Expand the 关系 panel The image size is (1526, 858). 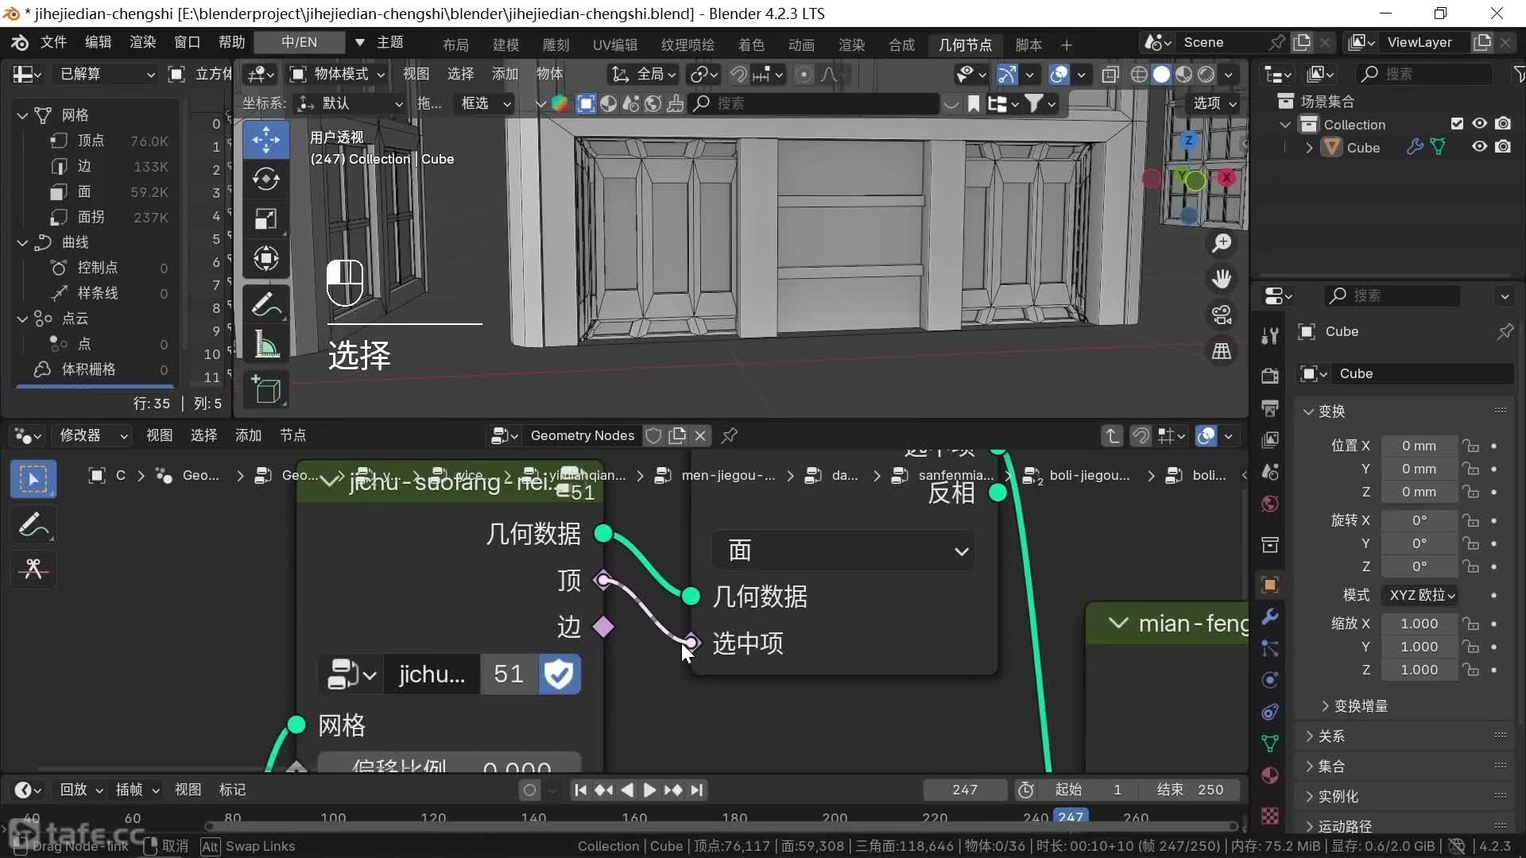(x=1331, y=736)
